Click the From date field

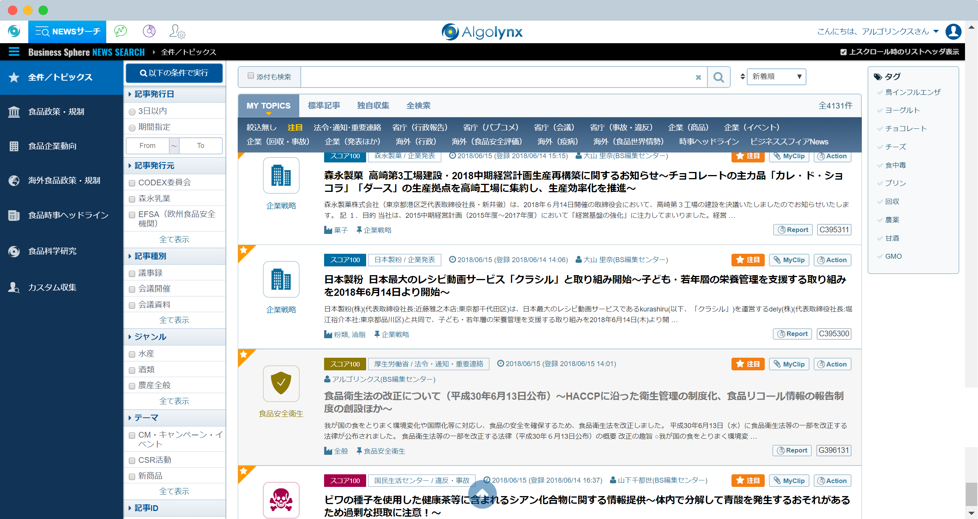pyautogui.click(x=148, y=146)
